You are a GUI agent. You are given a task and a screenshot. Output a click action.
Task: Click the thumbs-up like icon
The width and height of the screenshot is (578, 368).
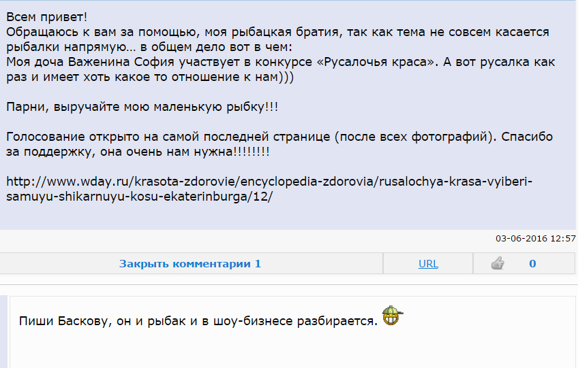[498, 263]
